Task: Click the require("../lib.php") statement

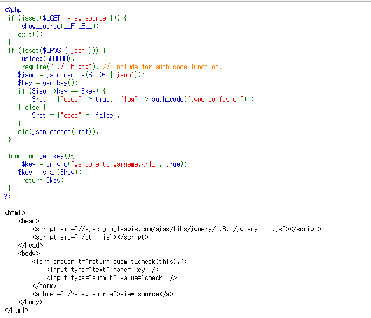Action: click(60, 67)
